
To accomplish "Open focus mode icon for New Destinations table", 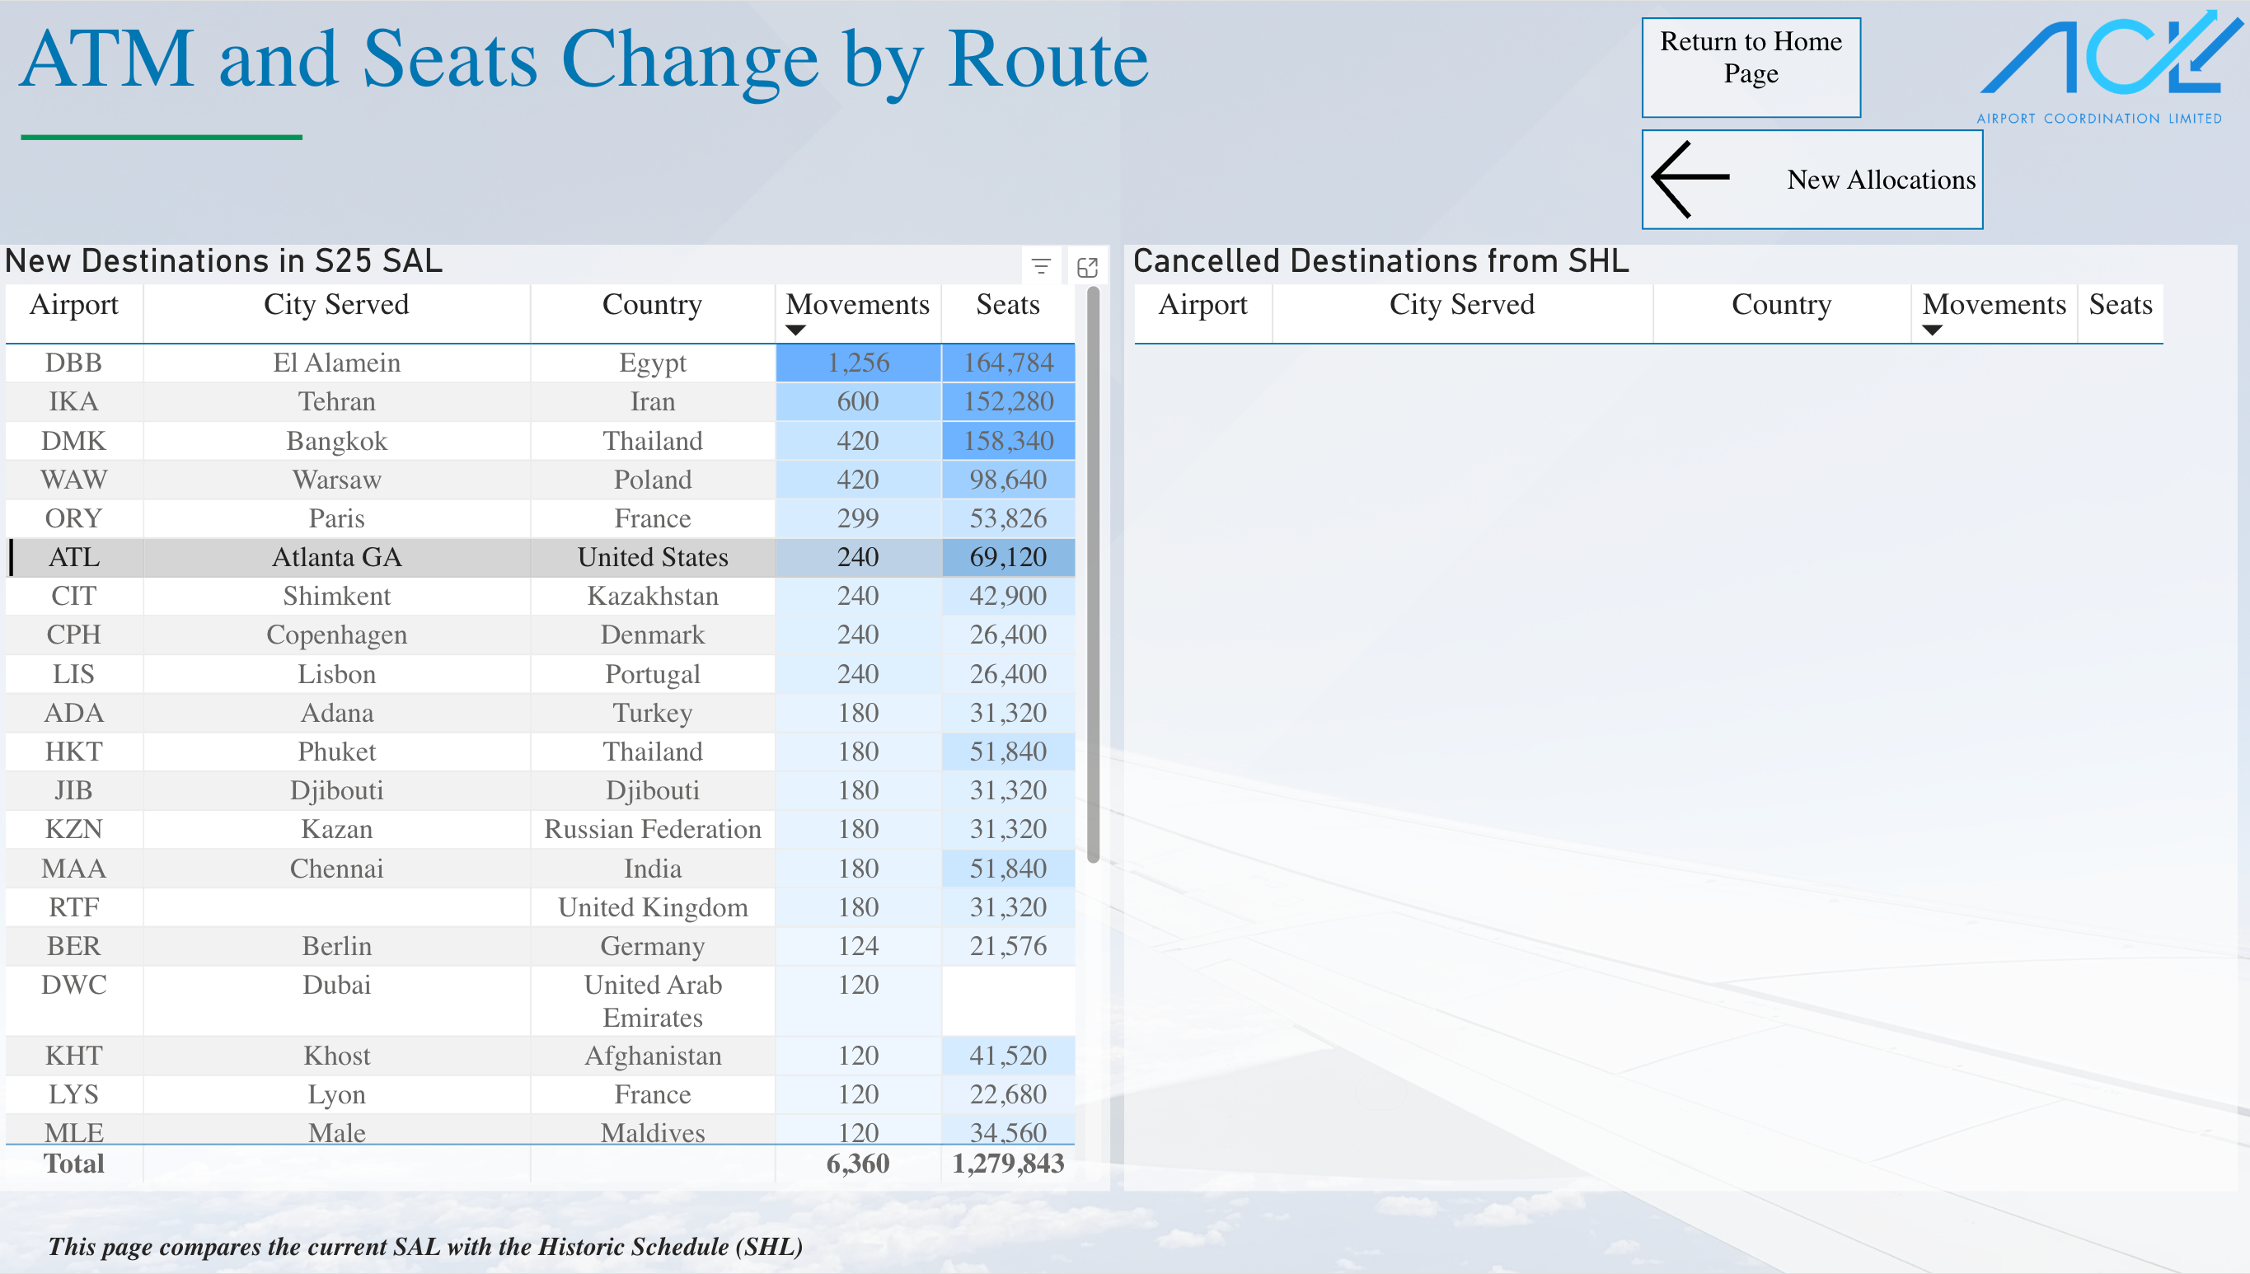I will (x=1087, y=267).
